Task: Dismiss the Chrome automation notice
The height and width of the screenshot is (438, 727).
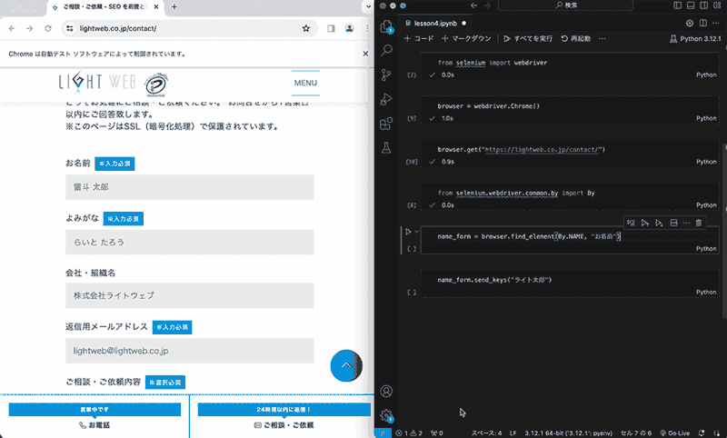Action: pos(365,54)
